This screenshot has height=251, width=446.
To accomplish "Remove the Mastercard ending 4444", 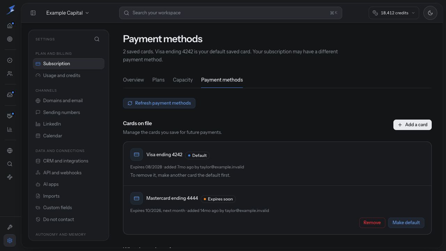I will (x=372, y=223).
